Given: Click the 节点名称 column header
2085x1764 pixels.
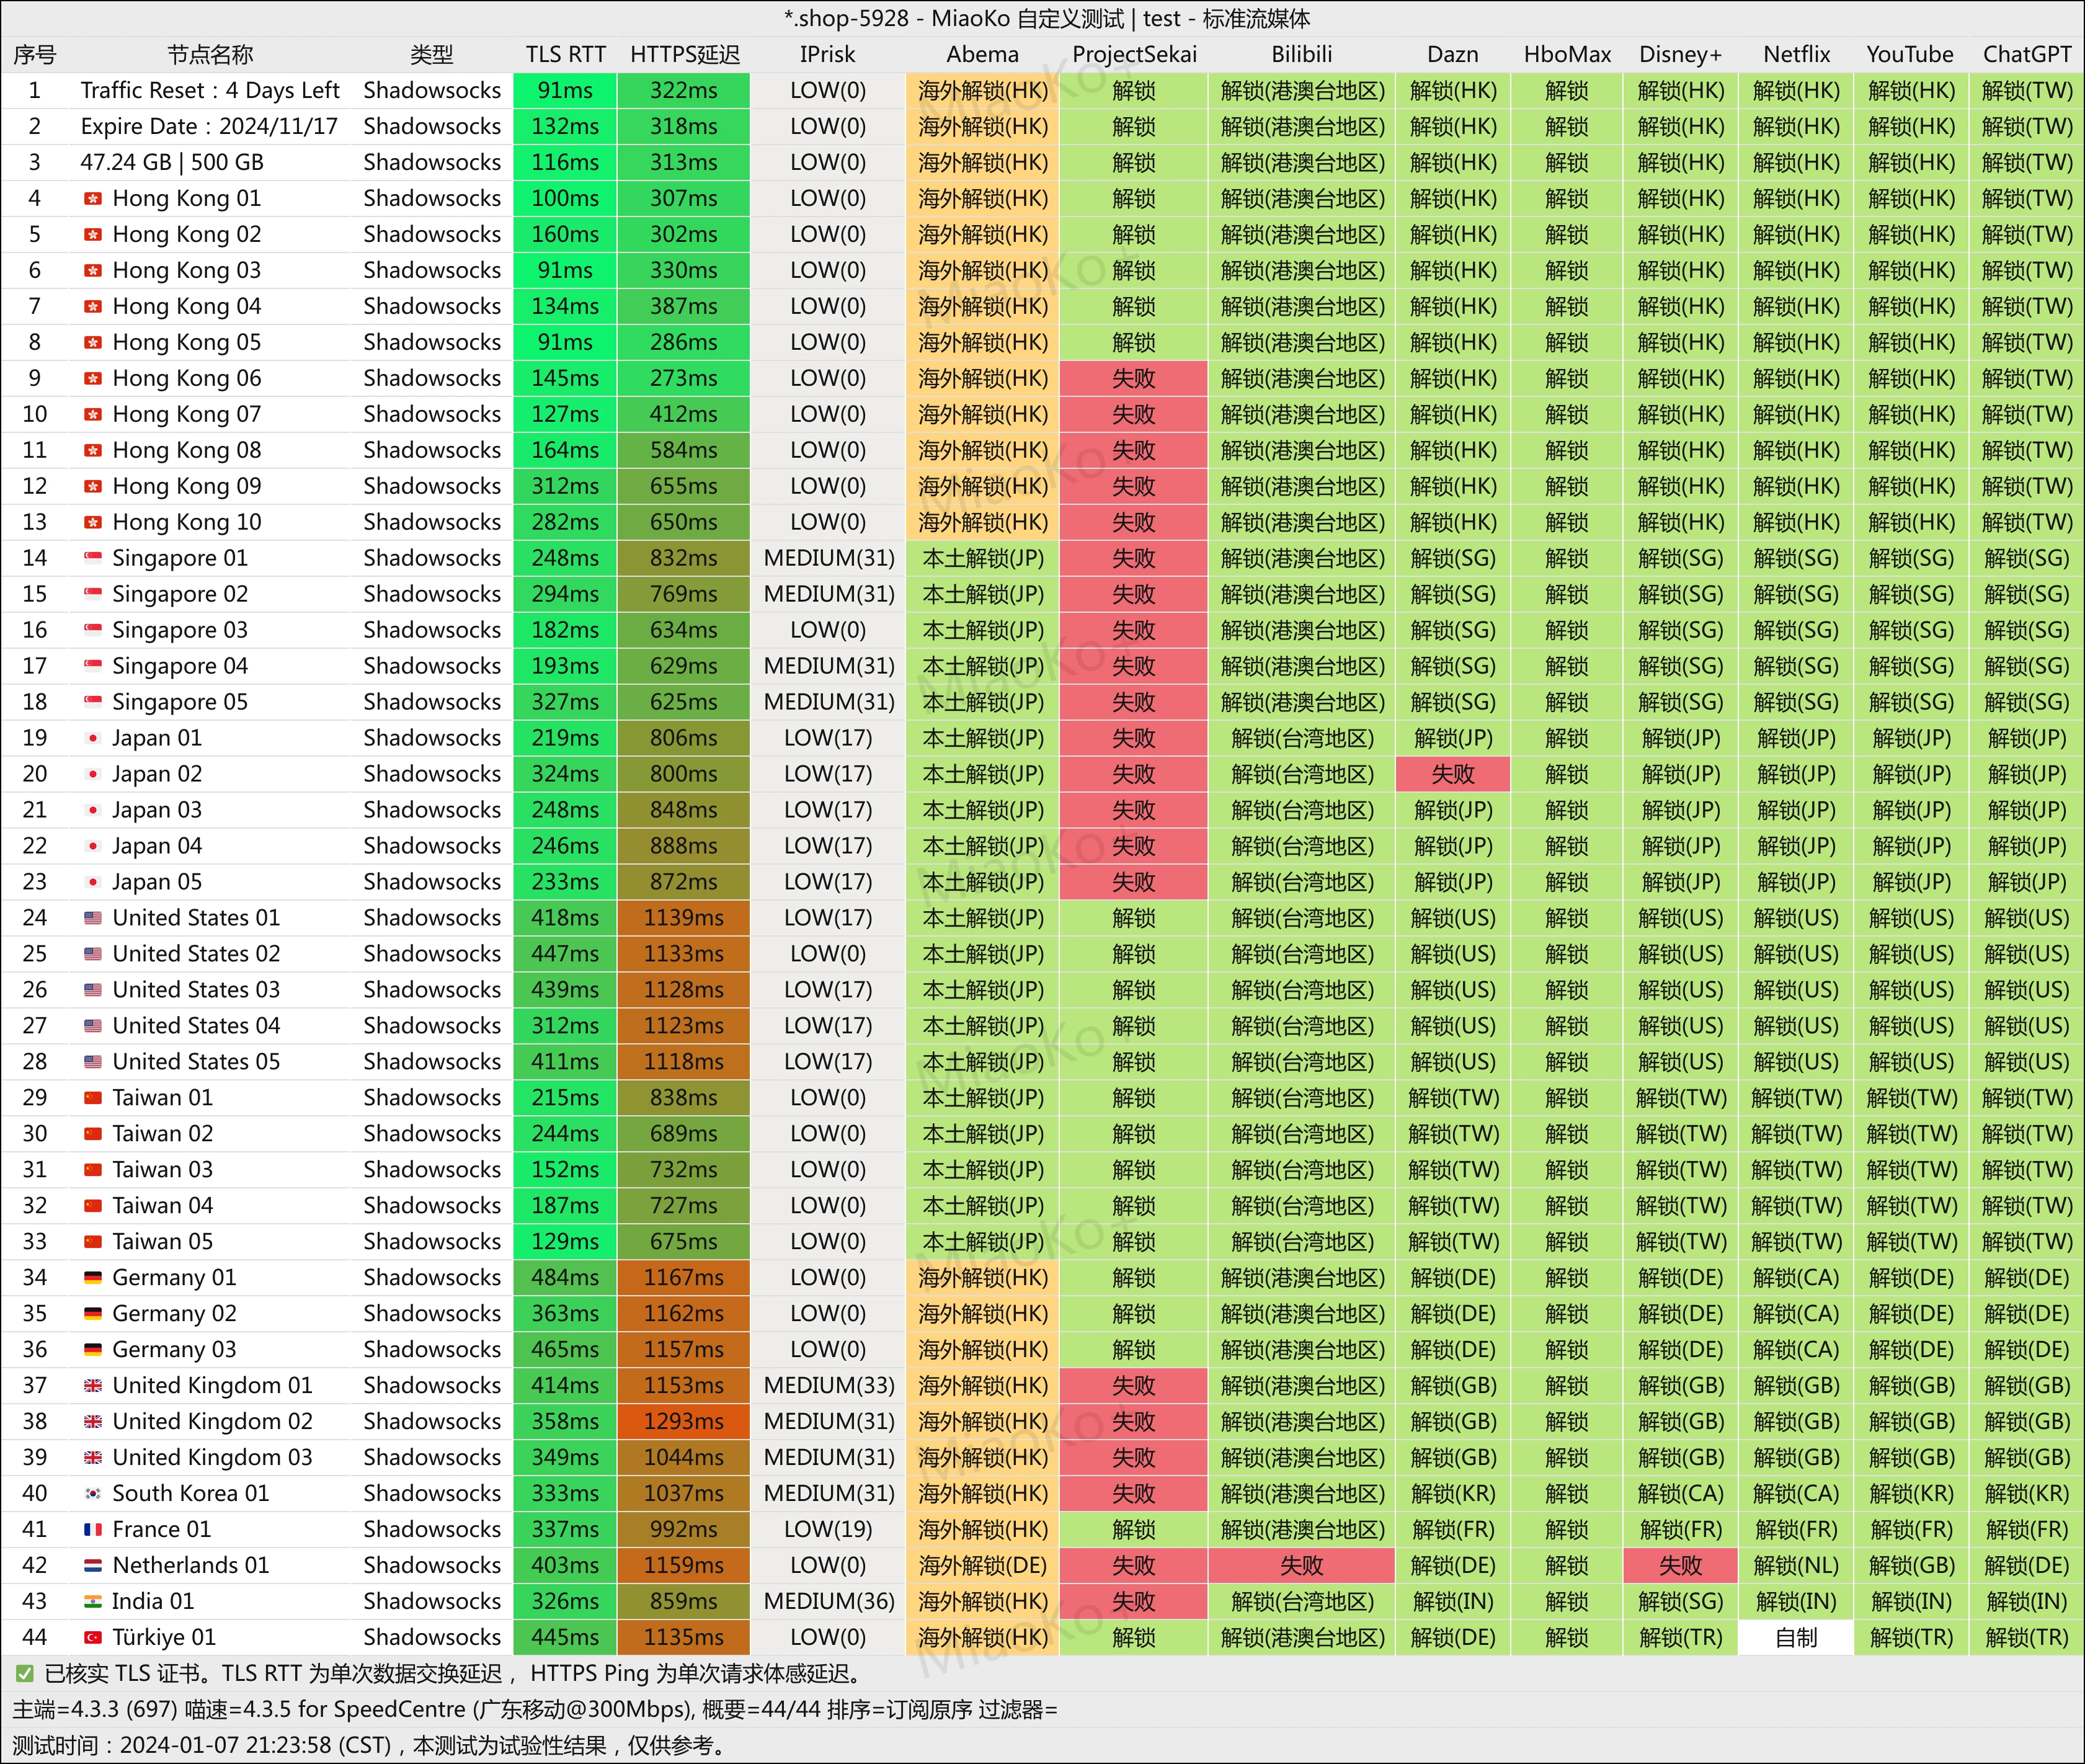Looking at the screenshot, I should (x=210, y=55).
